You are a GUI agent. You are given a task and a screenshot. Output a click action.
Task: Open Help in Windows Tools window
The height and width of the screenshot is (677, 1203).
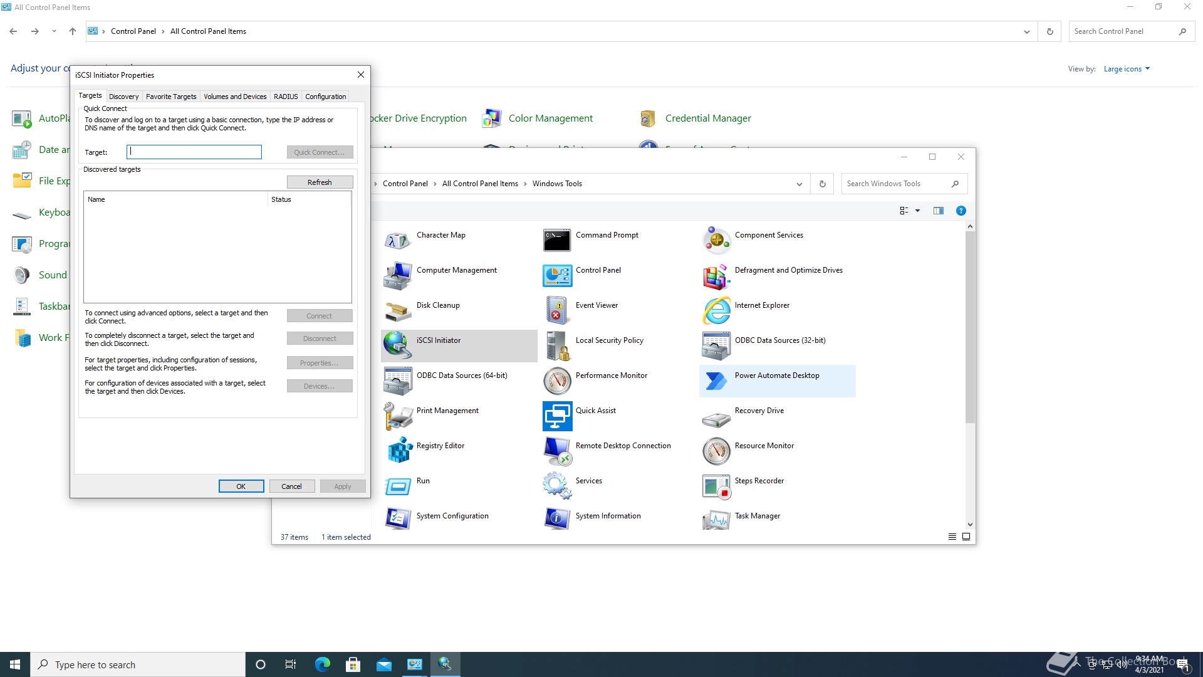pos(961,211)
